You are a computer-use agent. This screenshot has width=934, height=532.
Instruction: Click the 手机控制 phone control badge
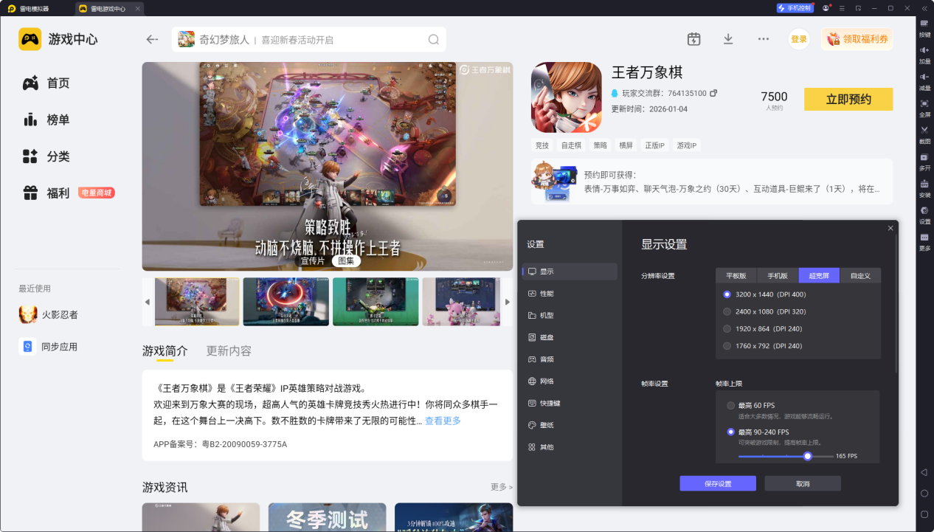(795, 8)
